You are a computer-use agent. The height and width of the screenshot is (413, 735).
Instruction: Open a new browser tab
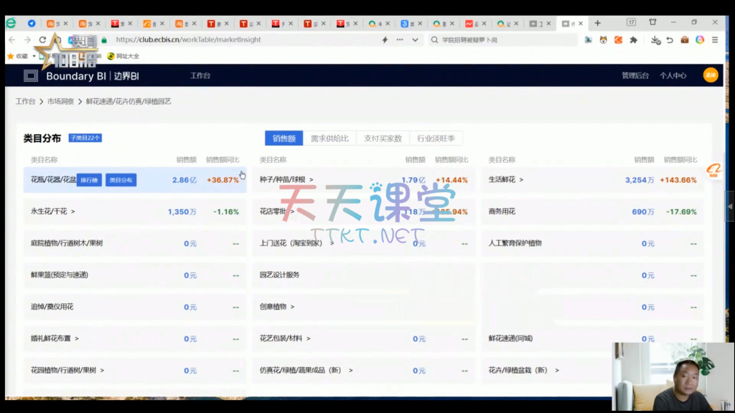tap(597, 23)
